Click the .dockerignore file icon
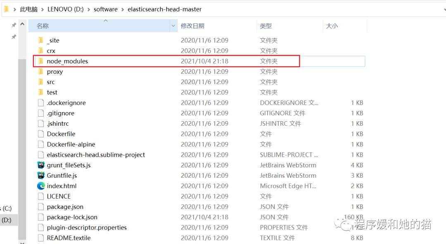Screen dimensions: 446x244 tap(41, 103)
